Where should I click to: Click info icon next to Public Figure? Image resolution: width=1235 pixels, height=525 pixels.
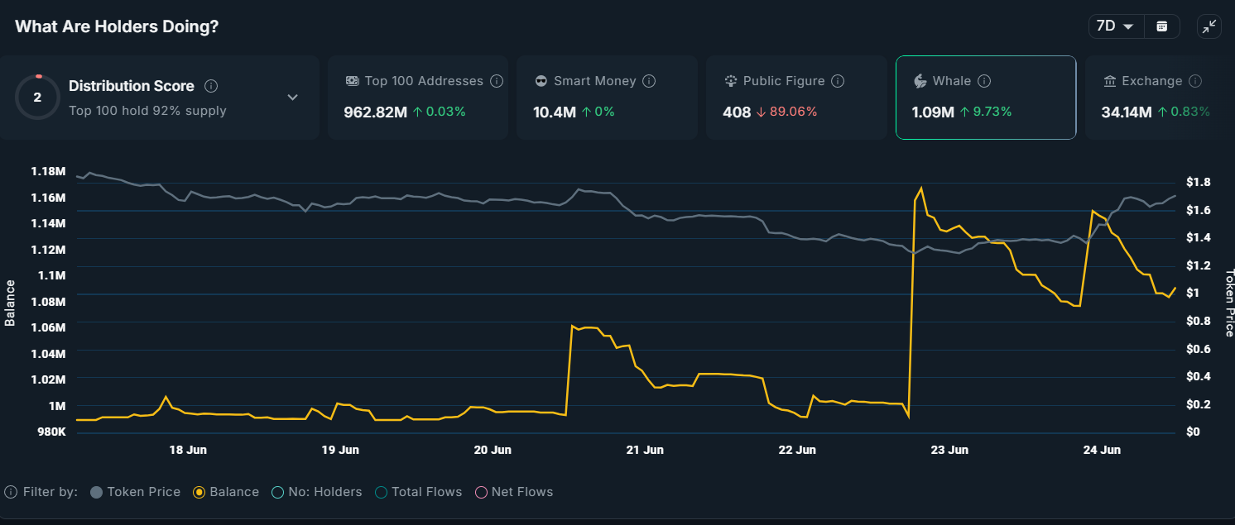[x=838, y=81]
